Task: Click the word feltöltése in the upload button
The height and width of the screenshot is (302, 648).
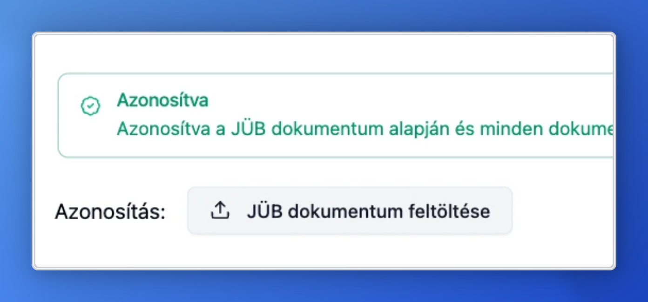Action: pyautogui.click(x=449, y=211)
